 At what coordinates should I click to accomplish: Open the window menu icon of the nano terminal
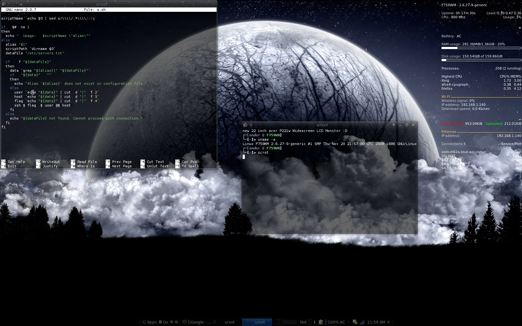tap(4, 4)
